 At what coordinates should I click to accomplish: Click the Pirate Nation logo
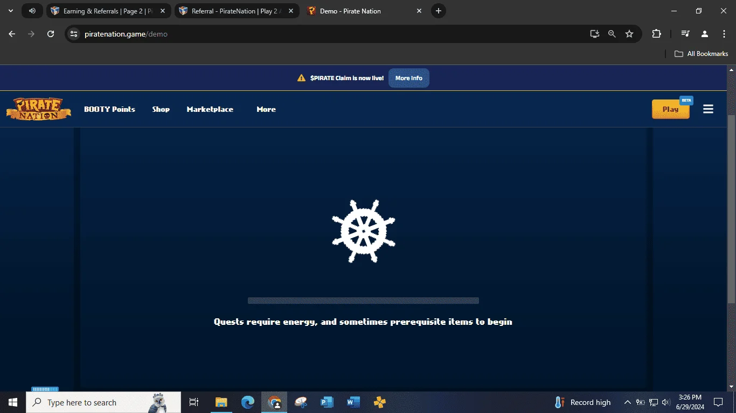(38, 109)
